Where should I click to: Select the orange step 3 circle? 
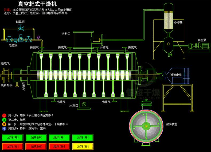[4, 124]
